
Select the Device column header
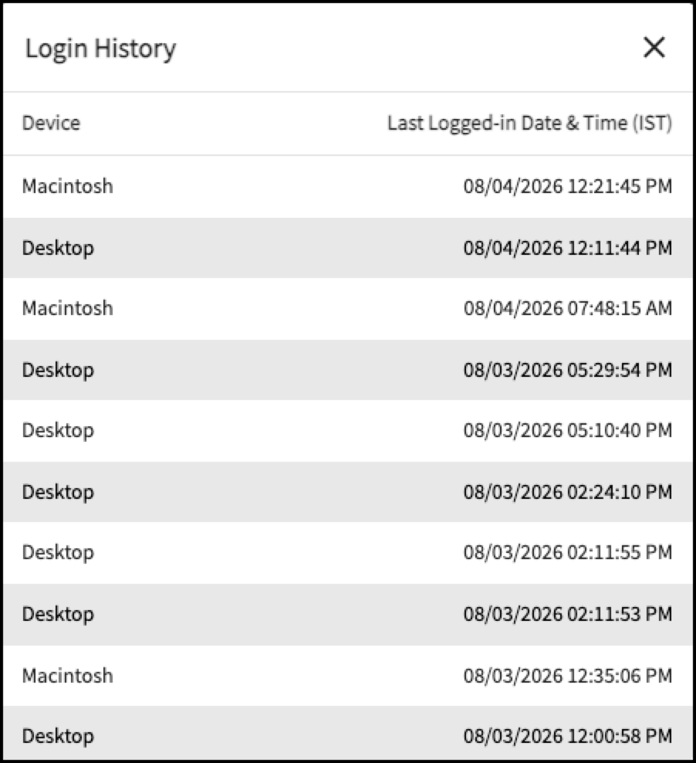(x=51, y=123)
